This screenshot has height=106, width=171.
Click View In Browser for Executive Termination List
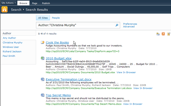coord(143,88)
